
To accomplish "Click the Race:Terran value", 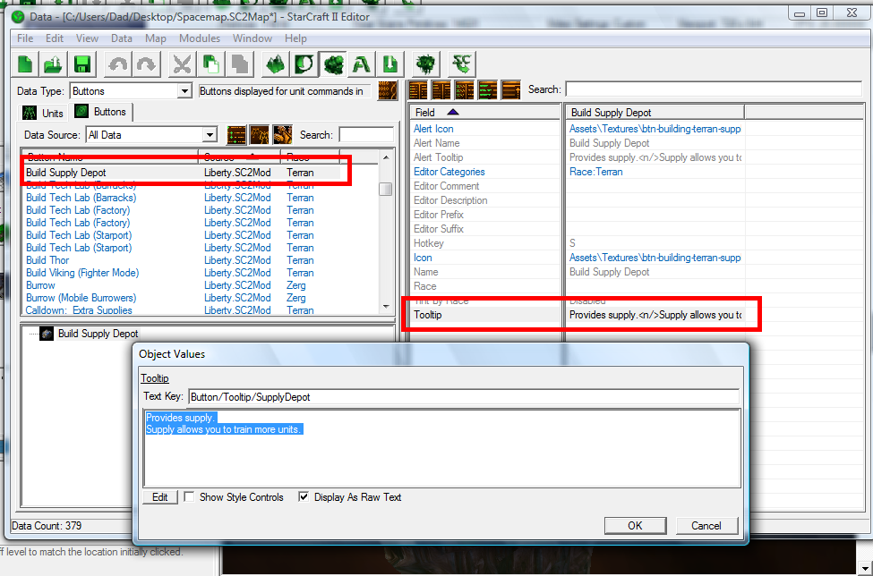I will 595,172.
